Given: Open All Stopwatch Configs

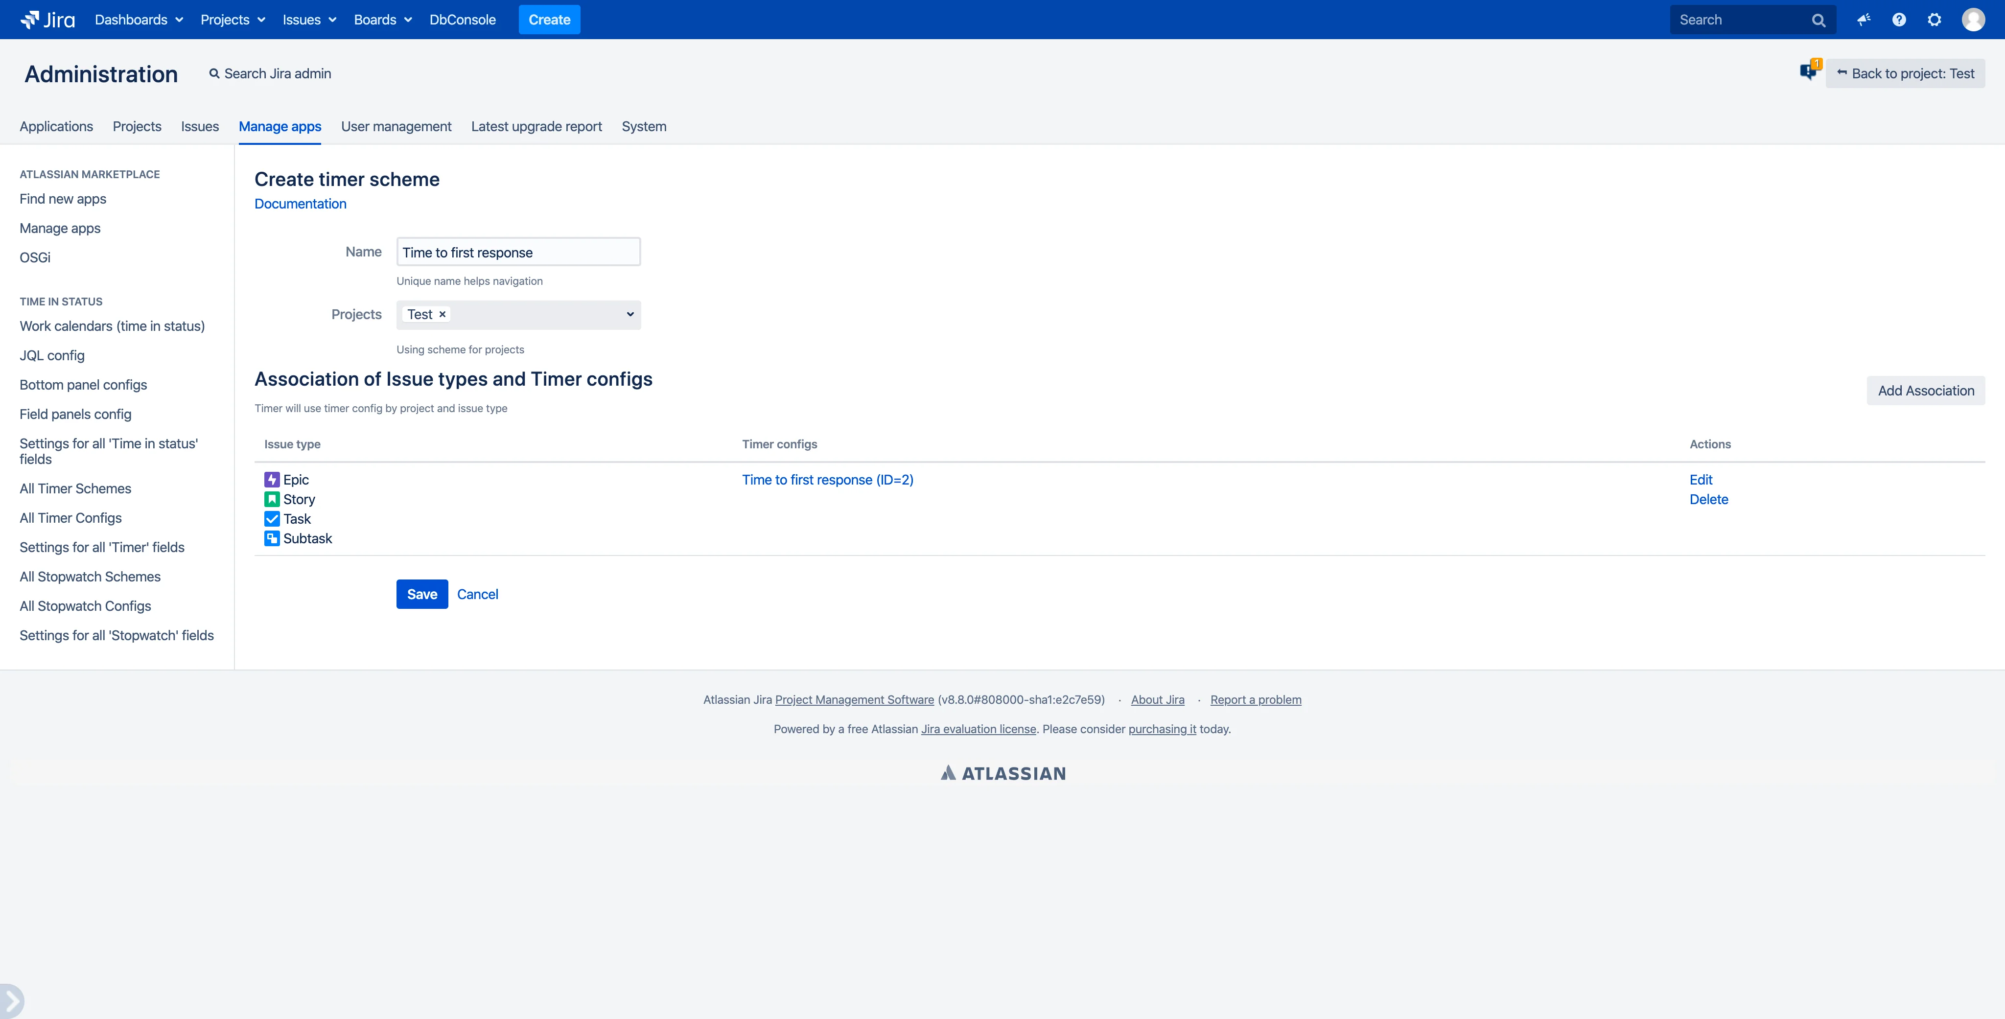Looking at the screenshot, I should pos(86,605).
